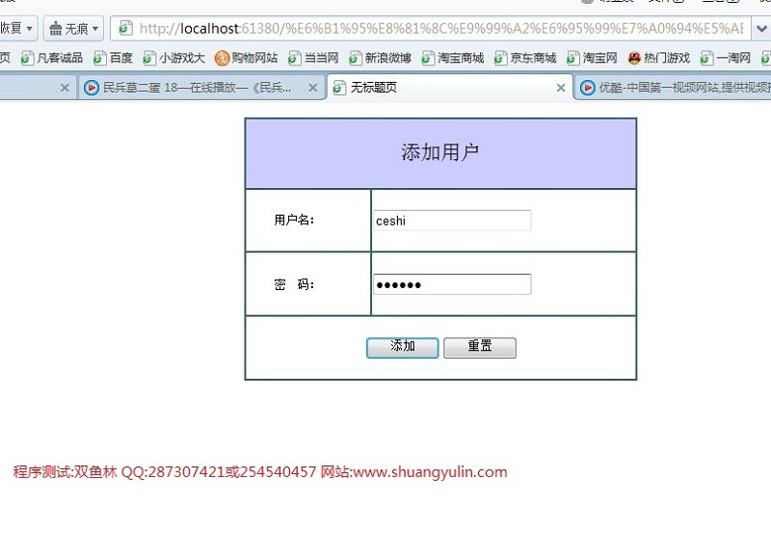Open the 购物网站 bookmark

click(x=247, y=58)
